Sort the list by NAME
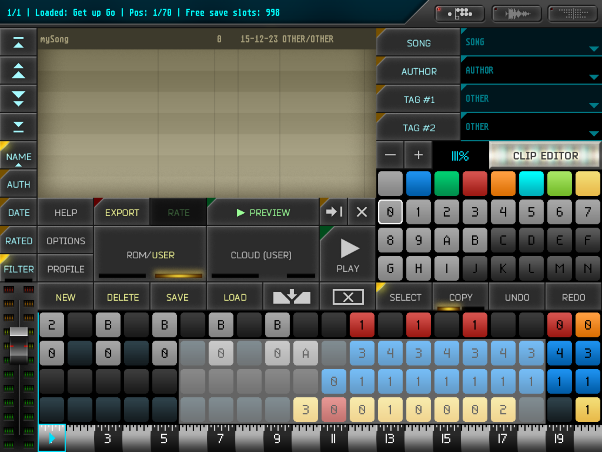This screenshot has width=602, height=452. (x=19, y=156)
